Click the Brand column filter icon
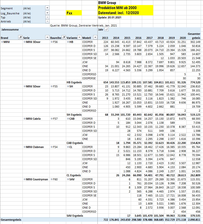Viewport: 203px width, 224px height. coord(20,38)
